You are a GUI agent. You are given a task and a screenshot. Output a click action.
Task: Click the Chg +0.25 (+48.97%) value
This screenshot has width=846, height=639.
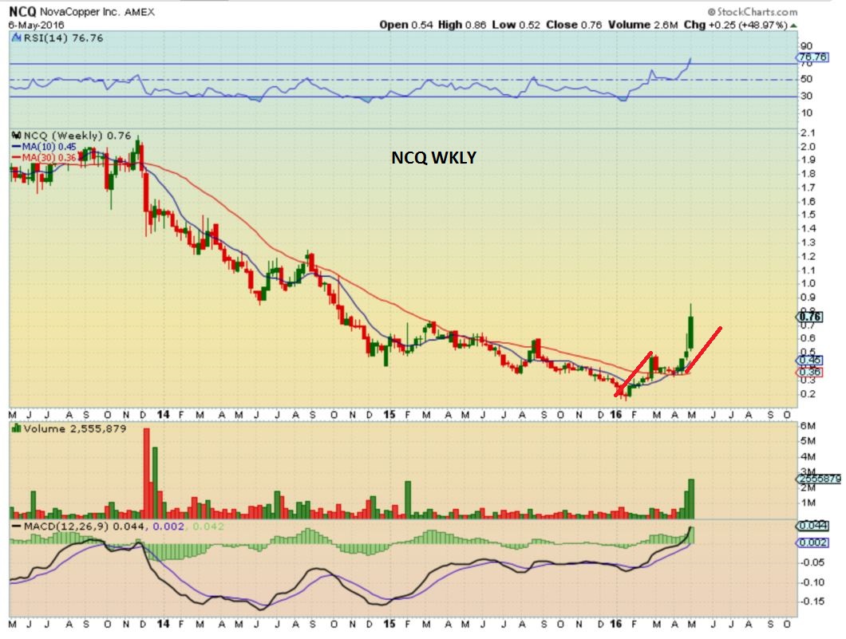click(736, 25)
